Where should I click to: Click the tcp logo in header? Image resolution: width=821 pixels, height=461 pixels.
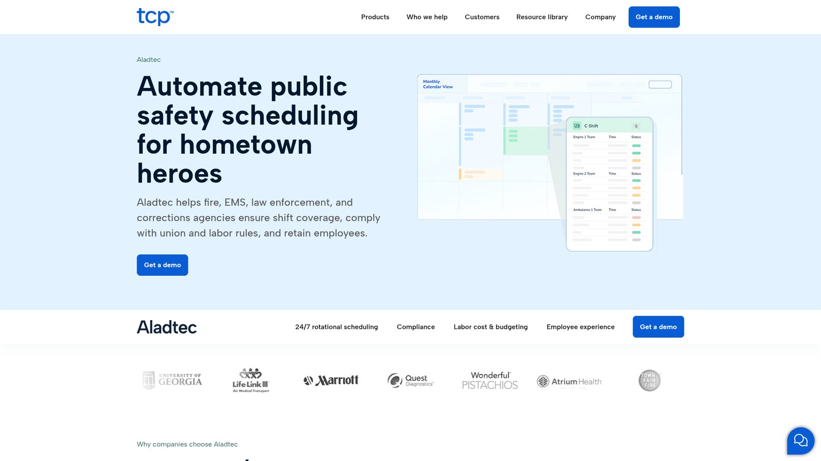(155, 17)
